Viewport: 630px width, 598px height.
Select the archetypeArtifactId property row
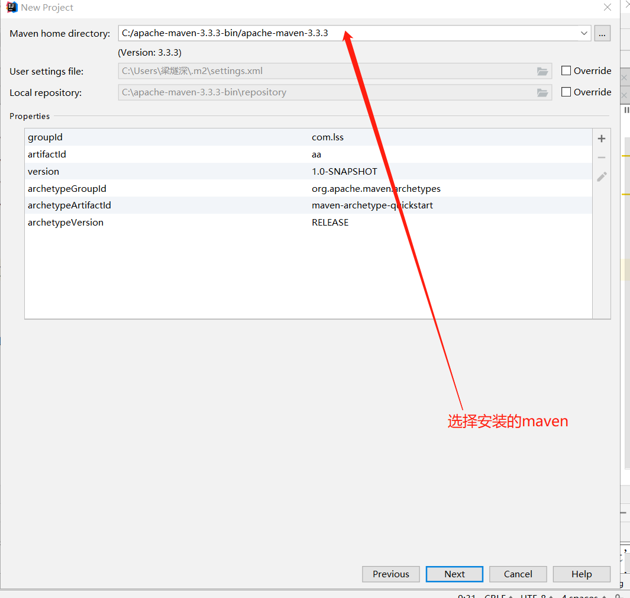point(308,205)
